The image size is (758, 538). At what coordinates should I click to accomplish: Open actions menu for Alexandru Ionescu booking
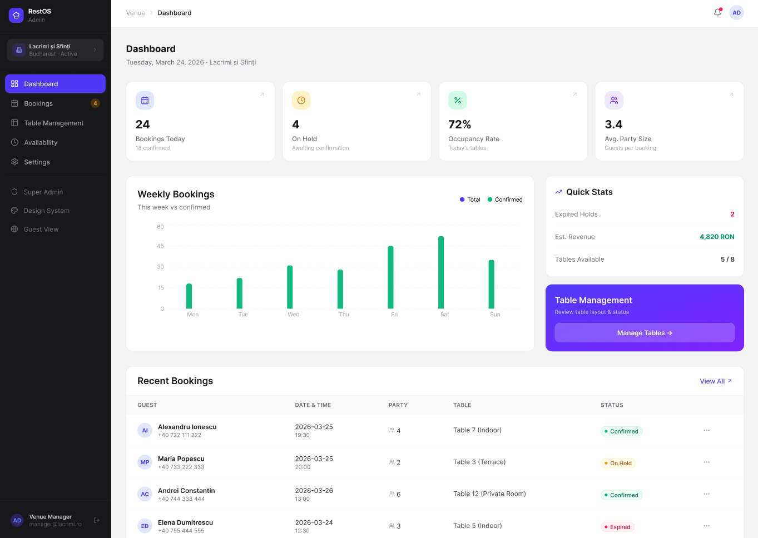tap(707, 430)
